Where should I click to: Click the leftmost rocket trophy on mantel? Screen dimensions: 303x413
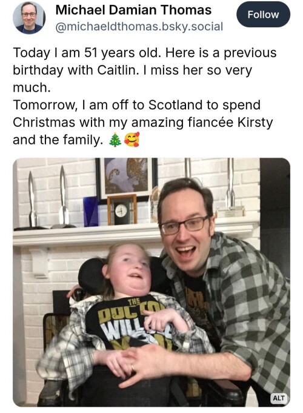(x=32, y=201)
